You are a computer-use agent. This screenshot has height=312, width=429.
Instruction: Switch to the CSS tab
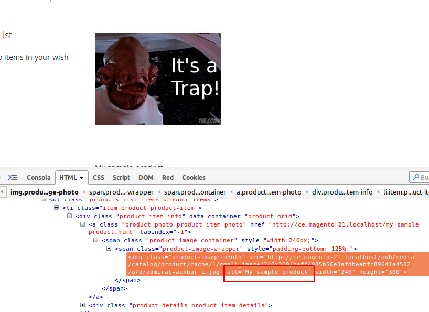[x=98, y=177]
